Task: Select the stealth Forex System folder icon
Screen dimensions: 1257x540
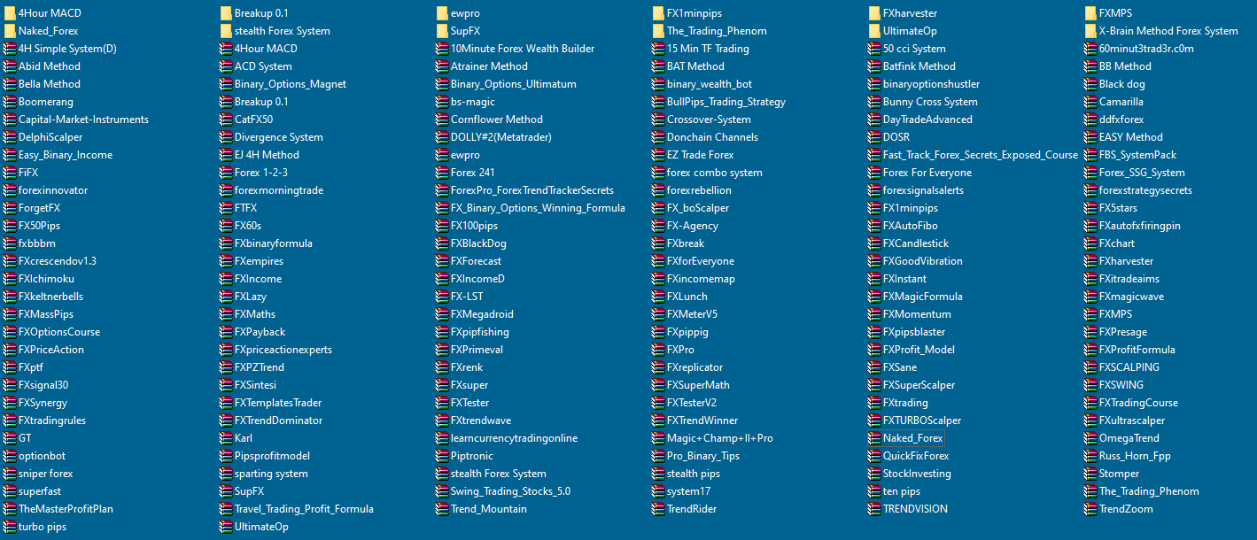Action: 226,31
